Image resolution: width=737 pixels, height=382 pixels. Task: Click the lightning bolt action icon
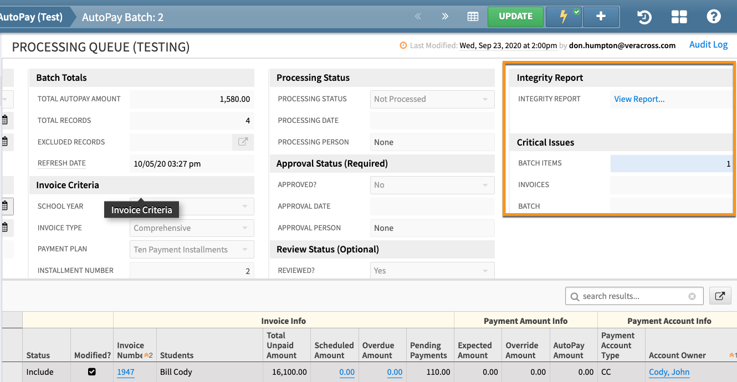[564, 17]
